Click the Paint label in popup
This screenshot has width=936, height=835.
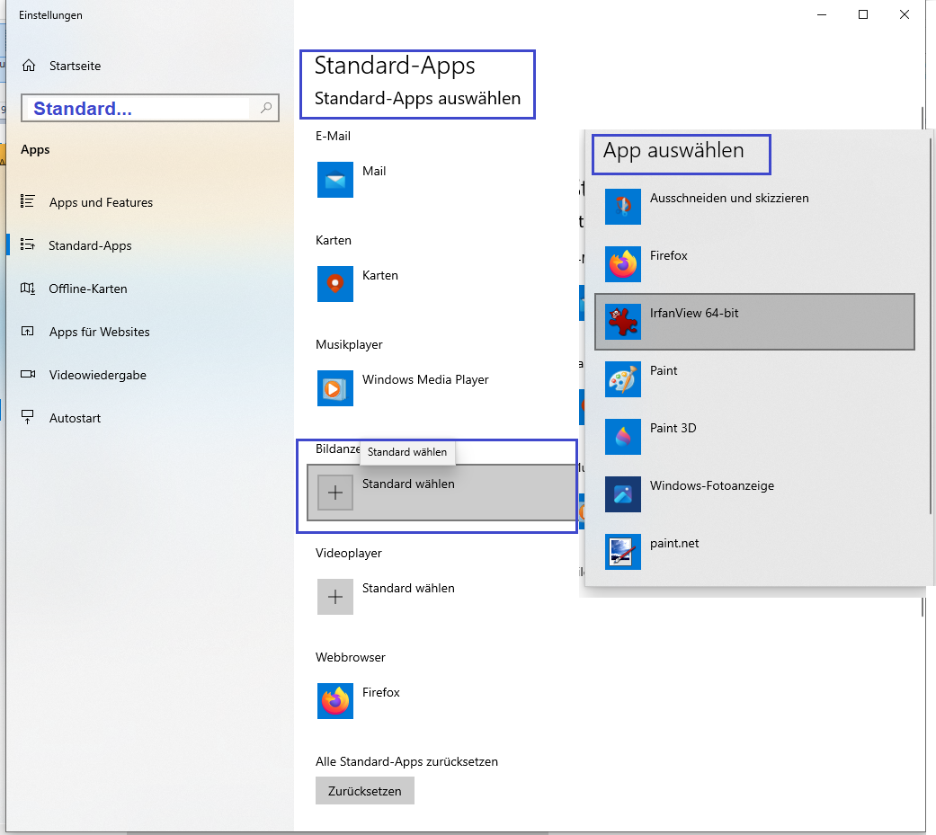[x=664, y=370]
